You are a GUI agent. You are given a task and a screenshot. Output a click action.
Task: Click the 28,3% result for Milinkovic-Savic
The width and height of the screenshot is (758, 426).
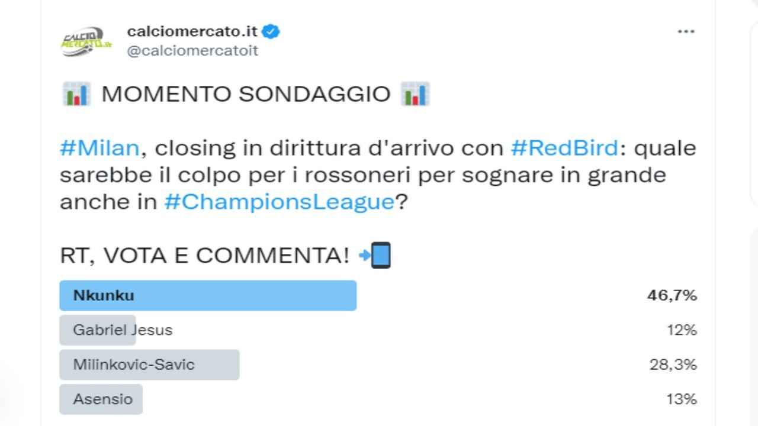point(673,364)
